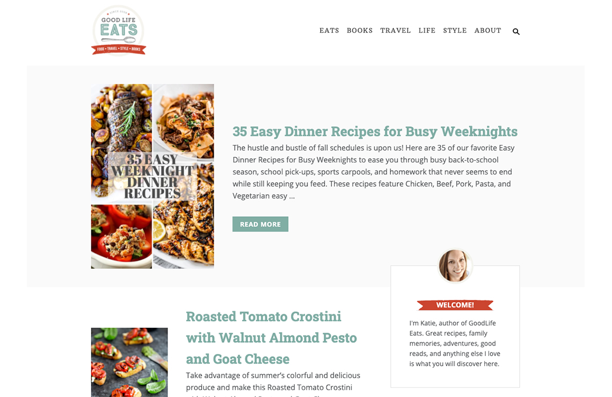Click the Good Life Eats logo
The width and height of the screenshot is (612, 397).
119,31
